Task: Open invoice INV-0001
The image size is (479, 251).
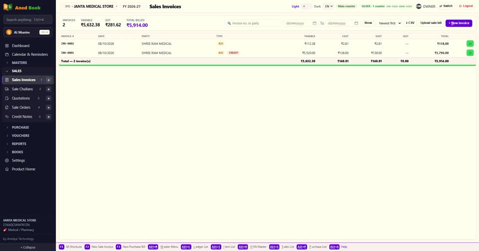Action: pos(67,53)
